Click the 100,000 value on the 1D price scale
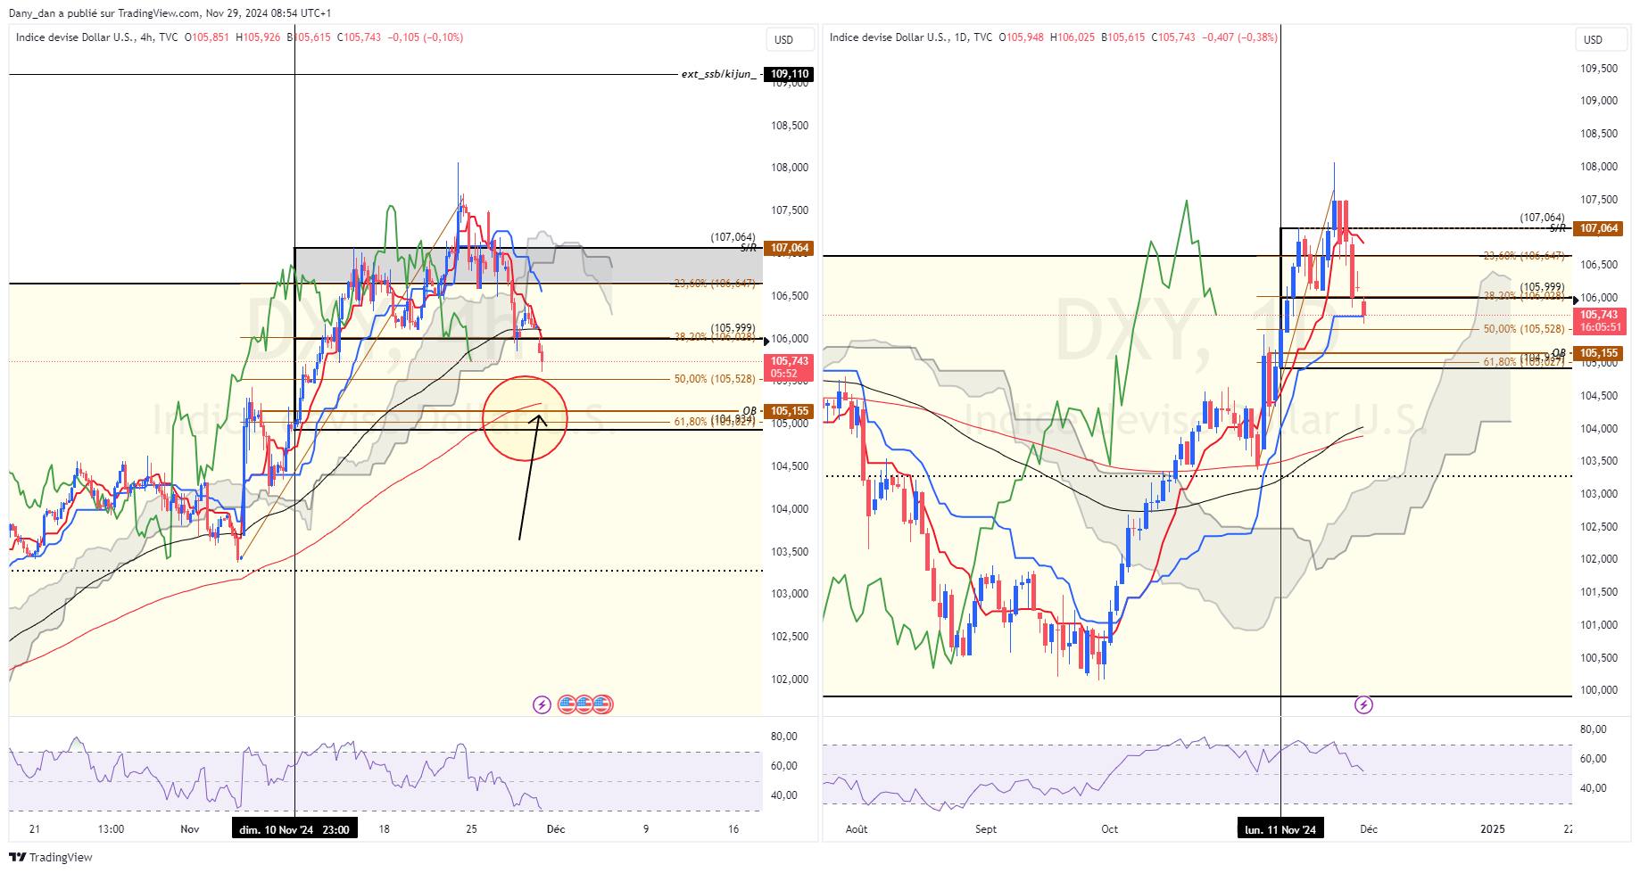The height and width of the screenshot is (873, 1640). [x=1599, y=690]
